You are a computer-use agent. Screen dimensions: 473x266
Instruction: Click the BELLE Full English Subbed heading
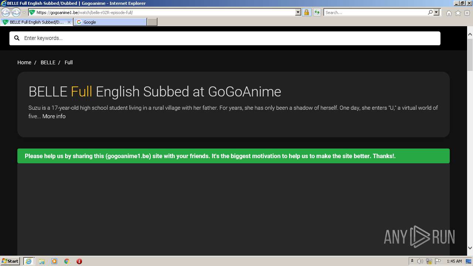(155, 92)
